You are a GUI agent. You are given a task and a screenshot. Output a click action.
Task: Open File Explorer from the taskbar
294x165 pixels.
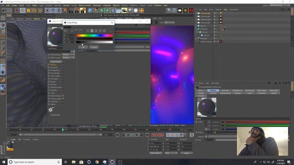point(73,162)
